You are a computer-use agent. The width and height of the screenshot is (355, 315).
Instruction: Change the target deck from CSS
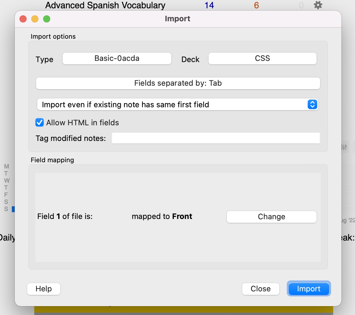tap(262, 59)
